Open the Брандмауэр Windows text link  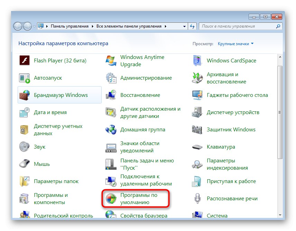[x=61, y=95]
